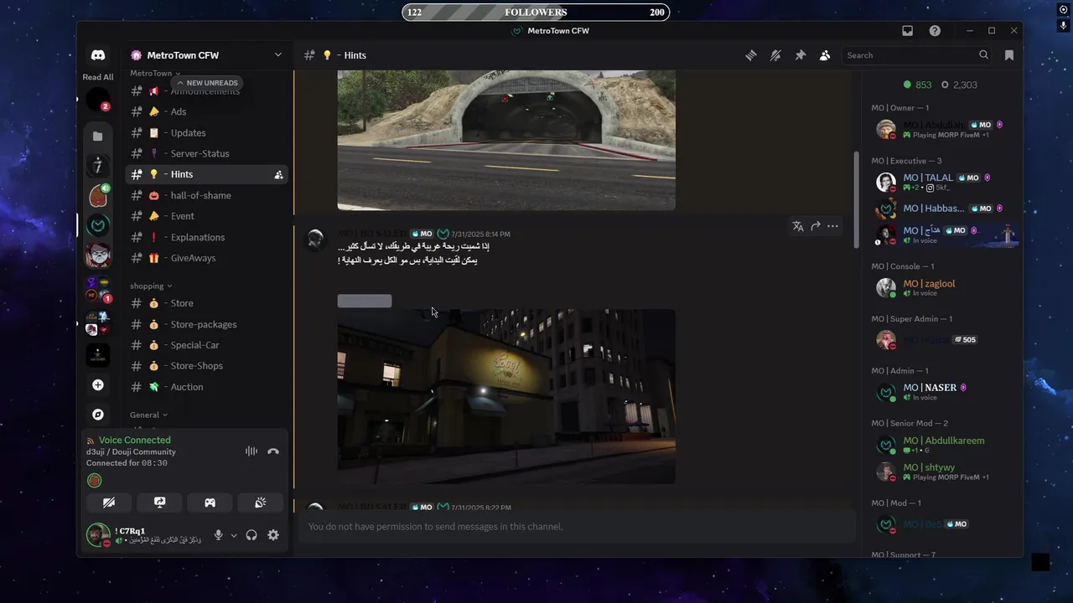Open input device options arrow beside microphone
The height and width of the screenshot is (603, 1073).
click(x=234, y=535)
